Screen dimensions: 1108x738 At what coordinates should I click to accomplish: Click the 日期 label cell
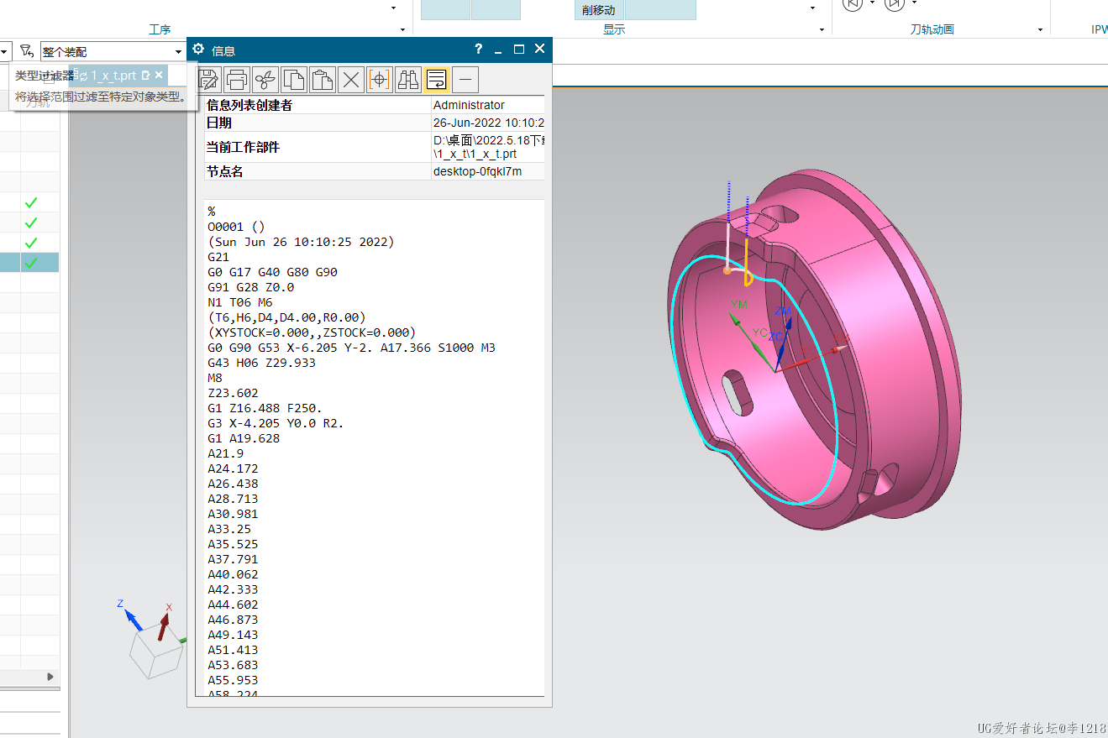[318, 123]
